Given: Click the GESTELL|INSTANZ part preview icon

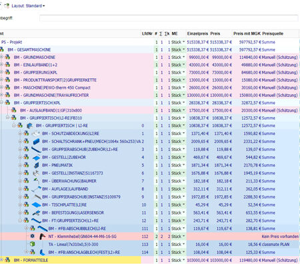Looking at the screenshot, I should point(36,173).
